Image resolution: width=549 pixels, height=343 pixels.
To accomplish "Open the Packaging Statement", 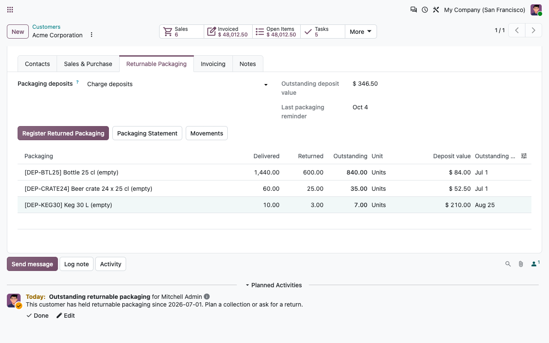I will (147, 133).
